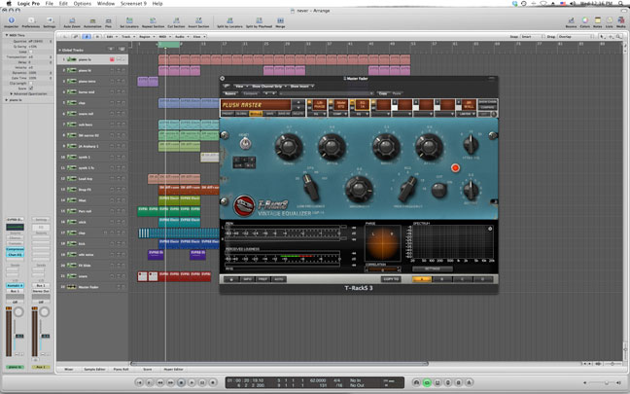Viewport: 630px width, 394px height.
Task: Click the link icon in Master Fader plugin header
Action: [x=227, y=86]
